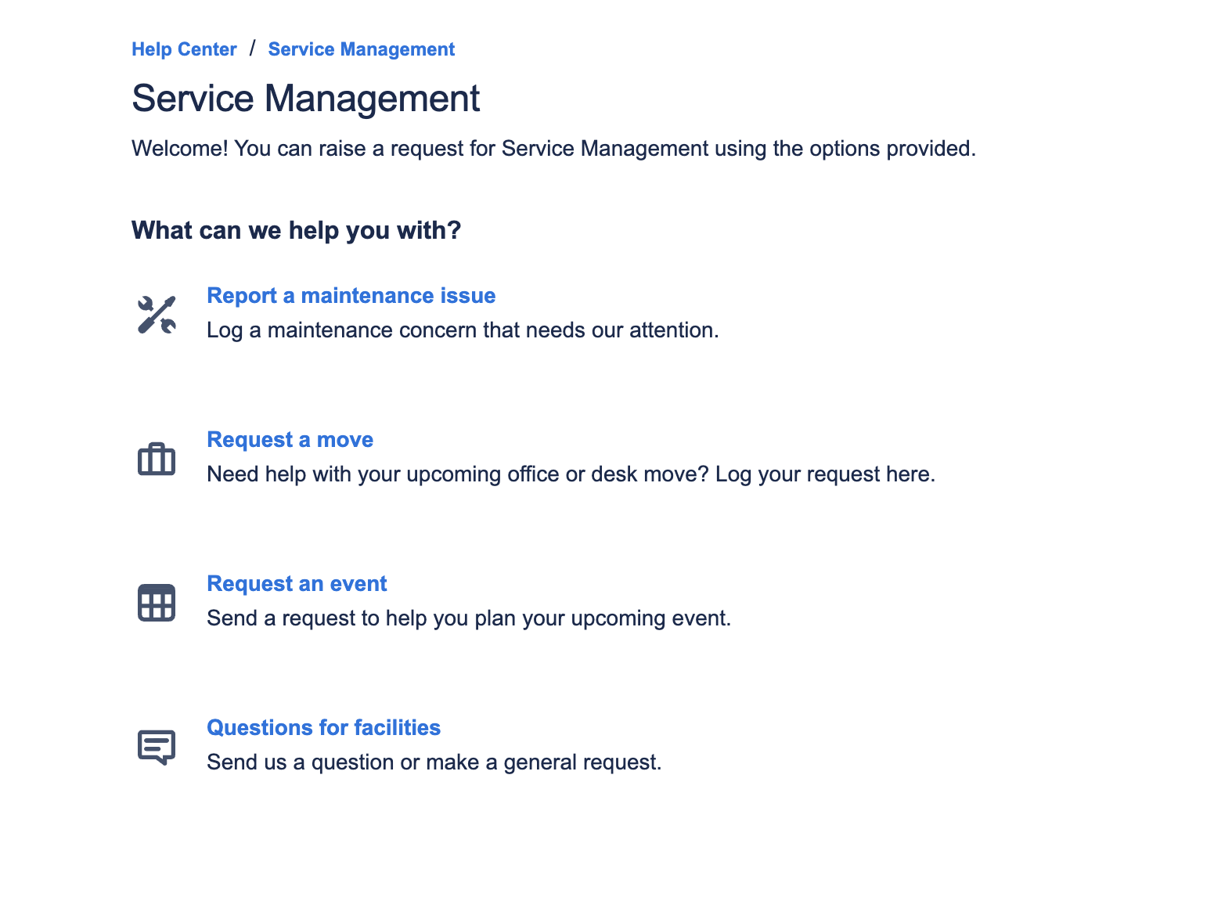The width and height of the screenshot is (1232, 919).
Task: Select the 'Request a move' option
Action: tap(290, 440)
